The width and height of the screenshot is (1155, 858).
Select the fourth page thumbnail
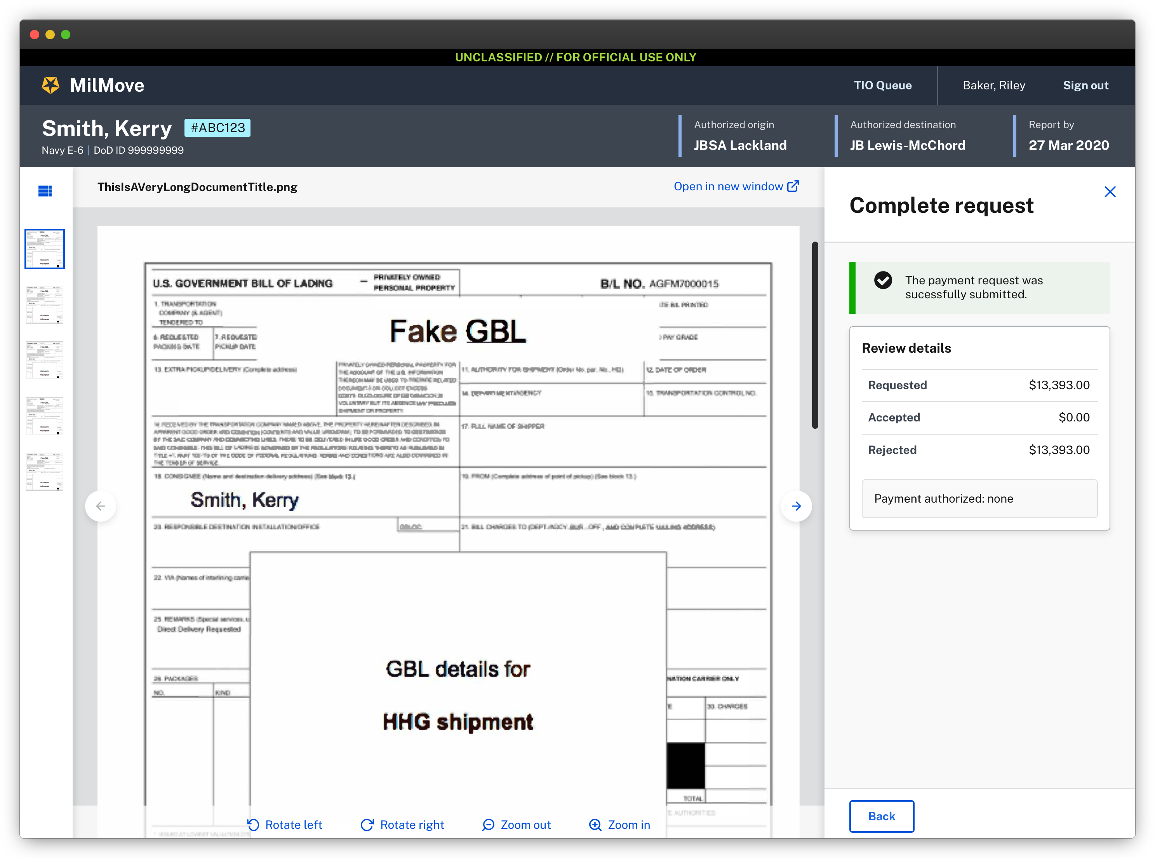(x=45, y=416)
